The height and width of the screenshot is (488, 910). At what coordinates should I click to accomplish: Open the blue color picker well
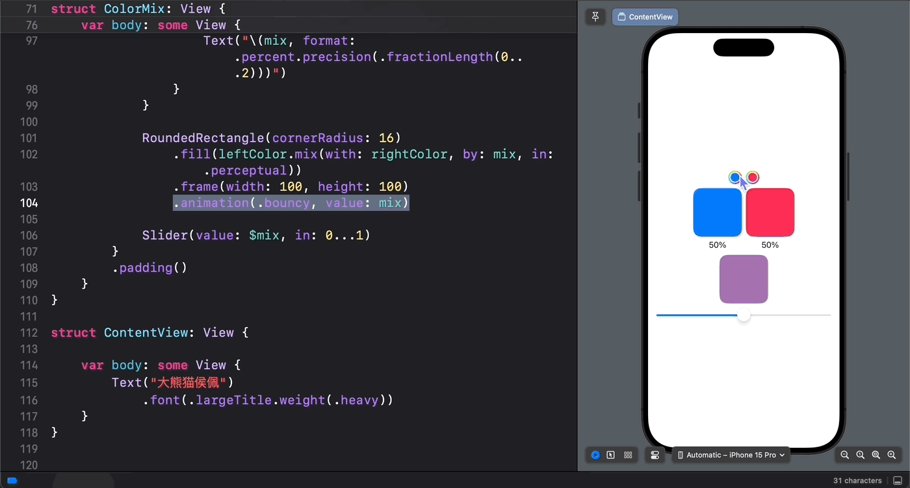(735, 177)
